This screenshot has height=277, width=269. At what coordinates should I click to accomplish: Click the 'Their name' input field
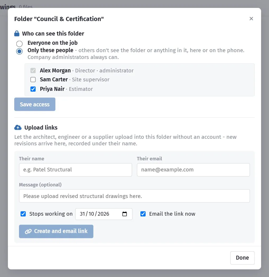click(75, 170)
